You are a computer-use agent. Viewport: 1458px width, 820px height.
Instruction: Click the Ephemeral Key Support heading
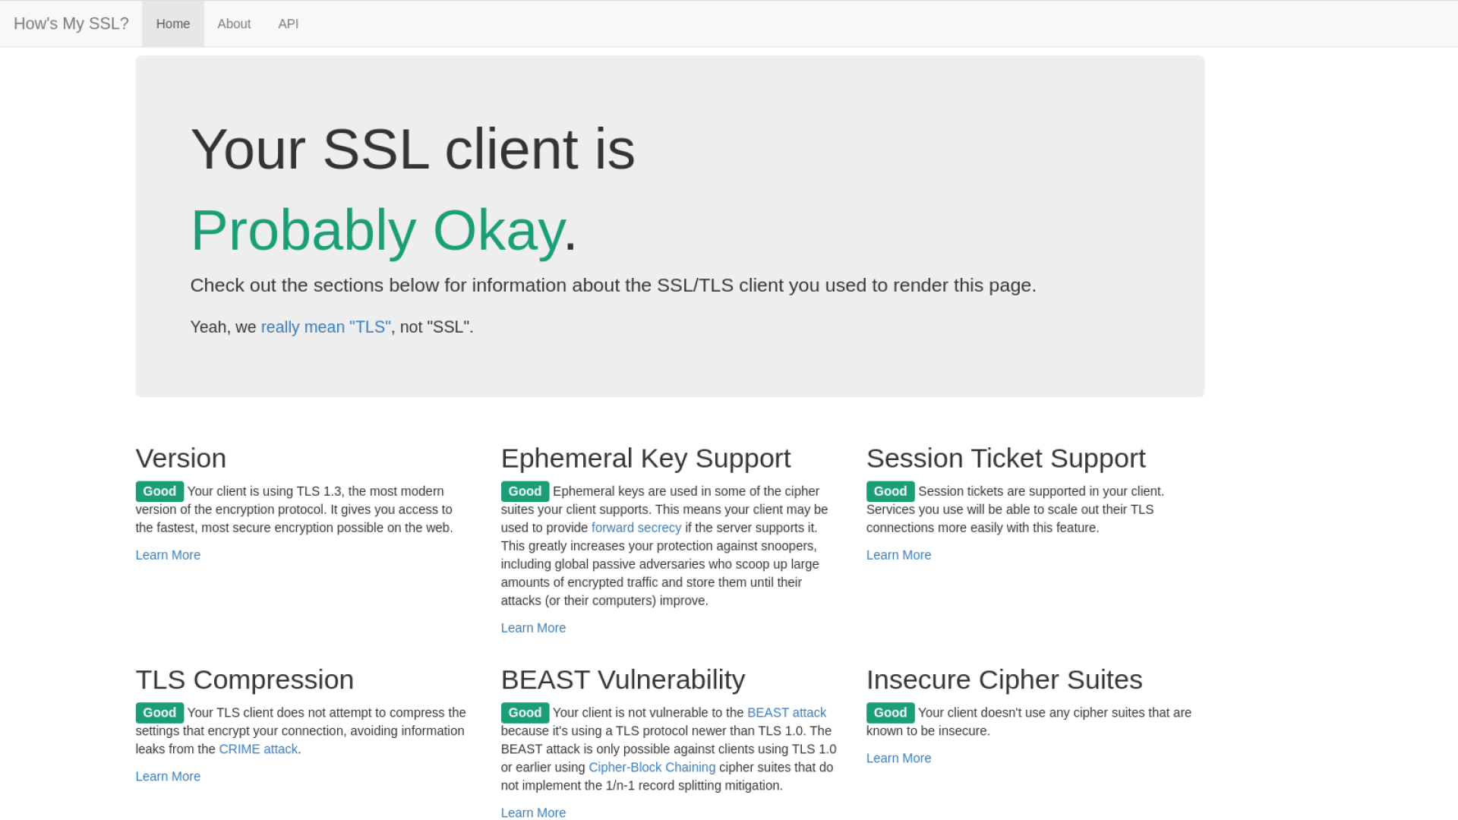tap(645, 459)
